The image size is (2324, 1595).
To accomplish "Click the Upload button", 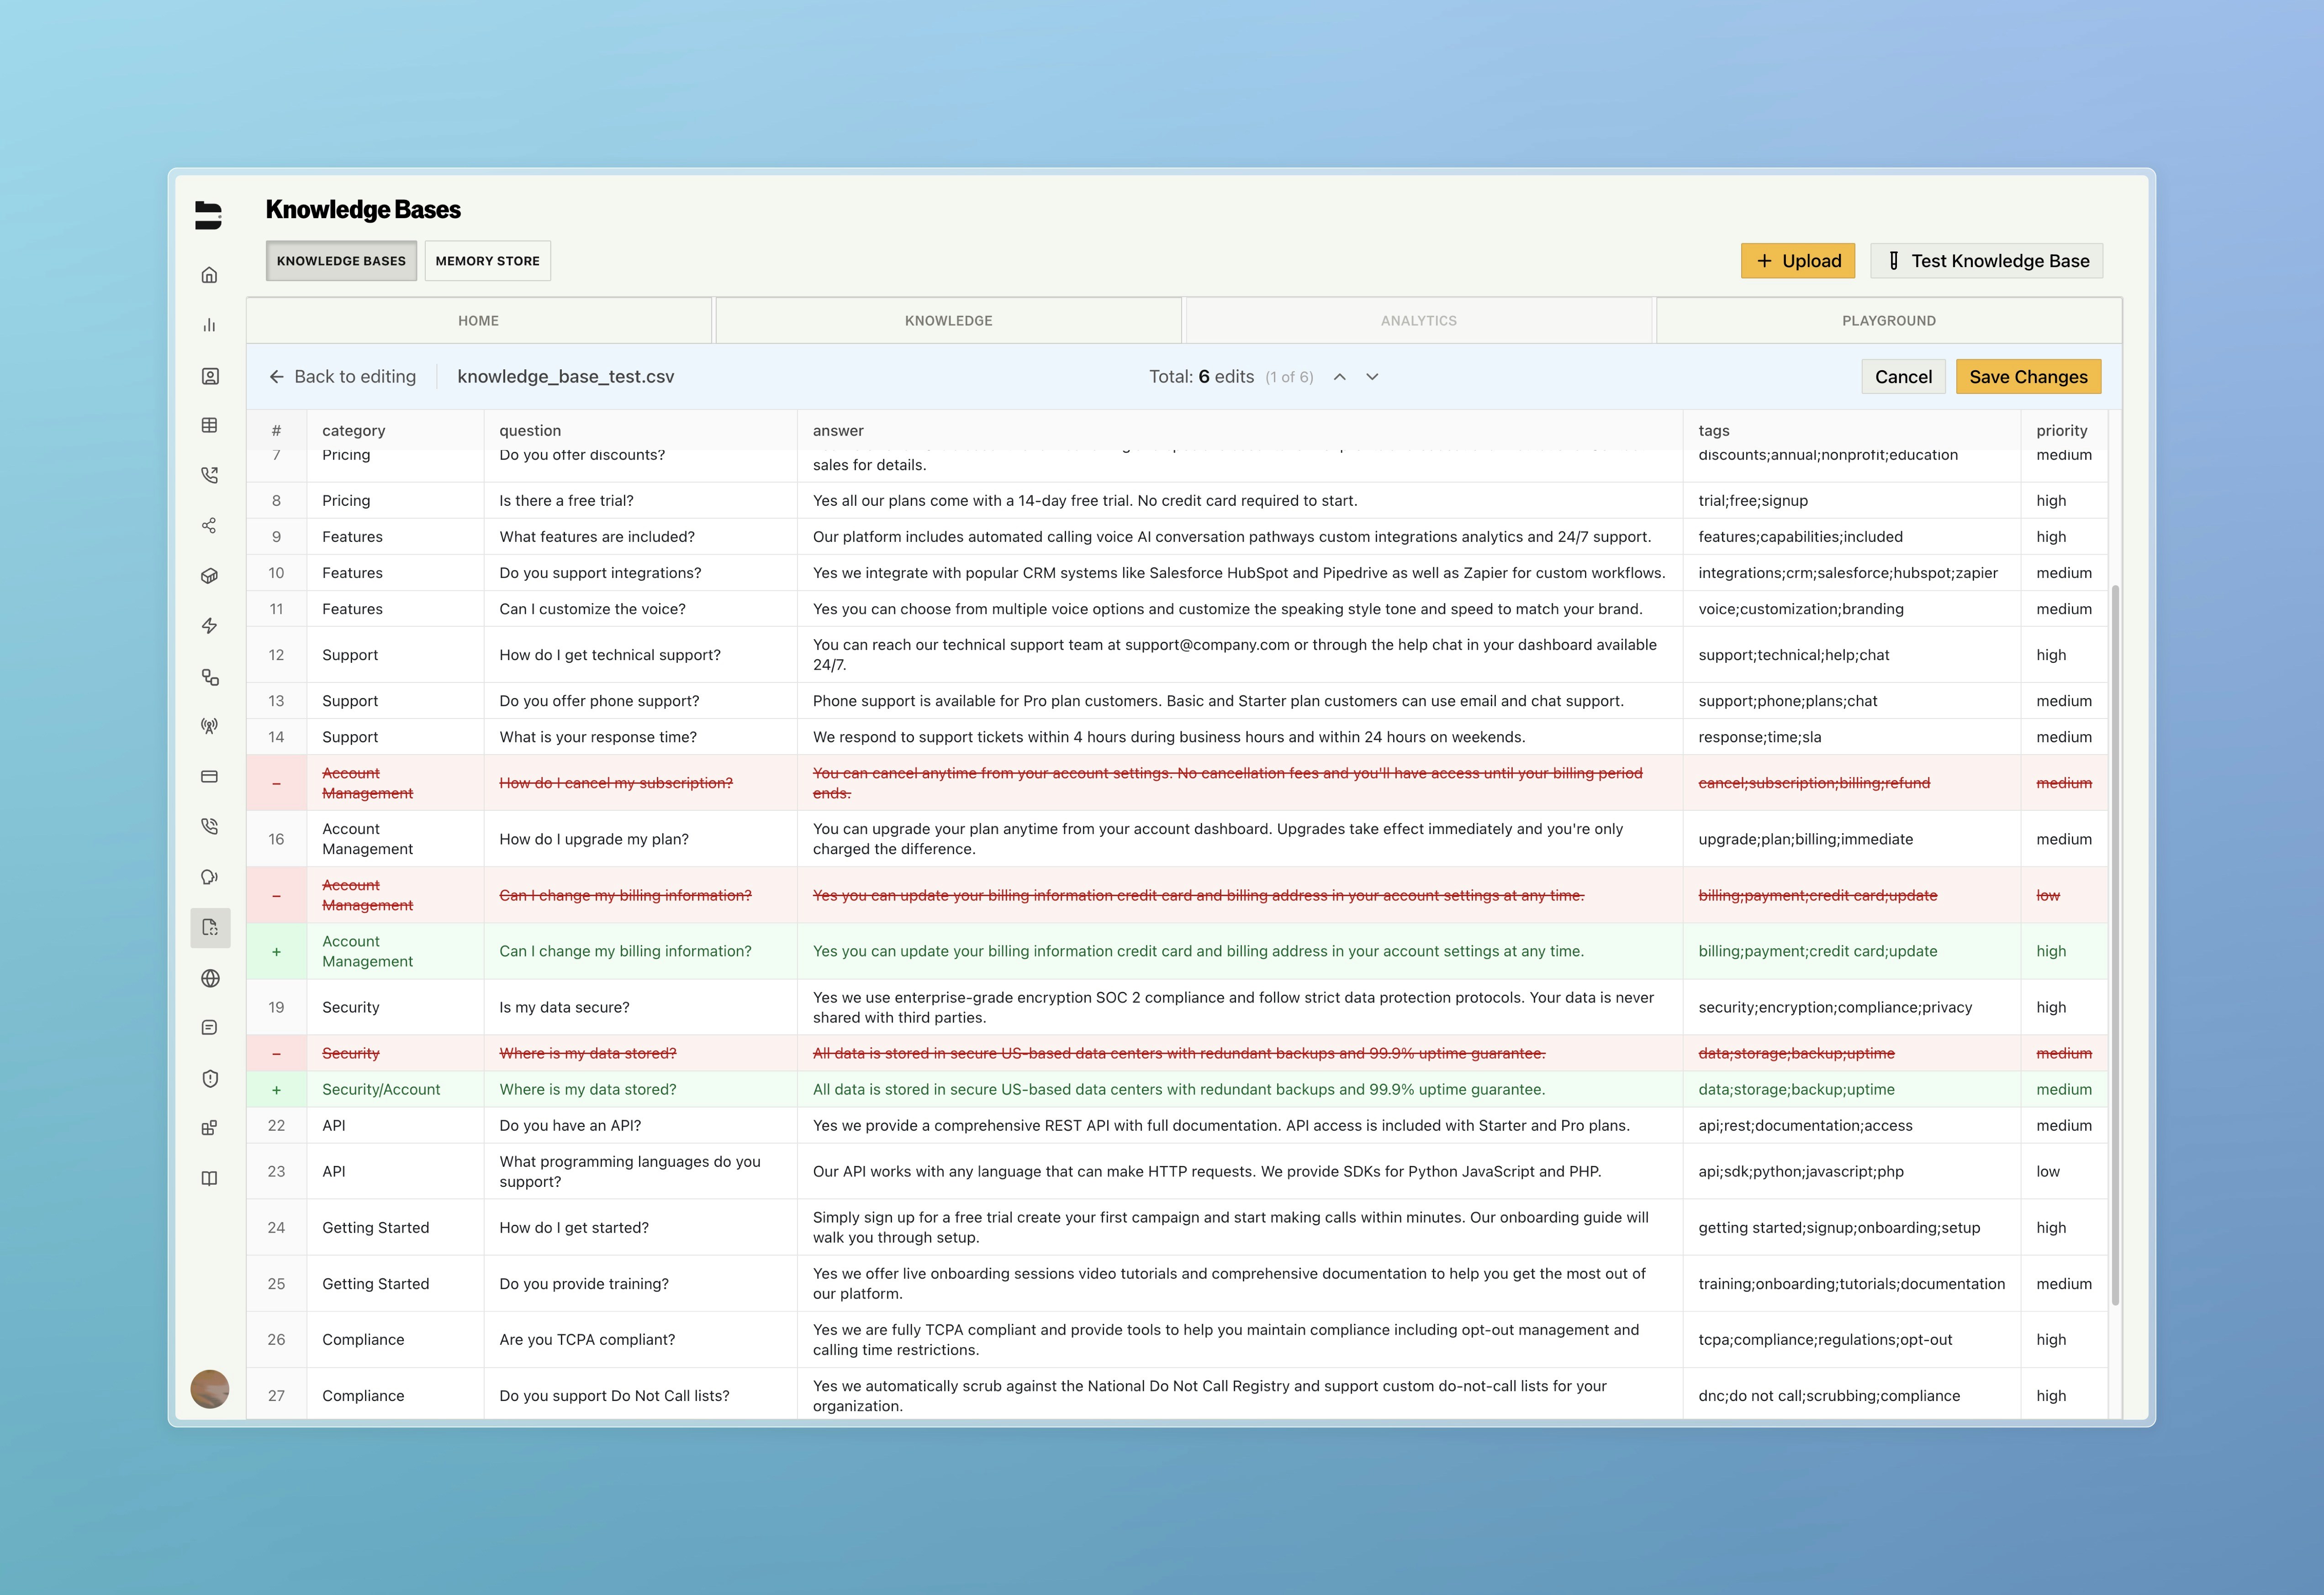I will (x=1797, y=261).
